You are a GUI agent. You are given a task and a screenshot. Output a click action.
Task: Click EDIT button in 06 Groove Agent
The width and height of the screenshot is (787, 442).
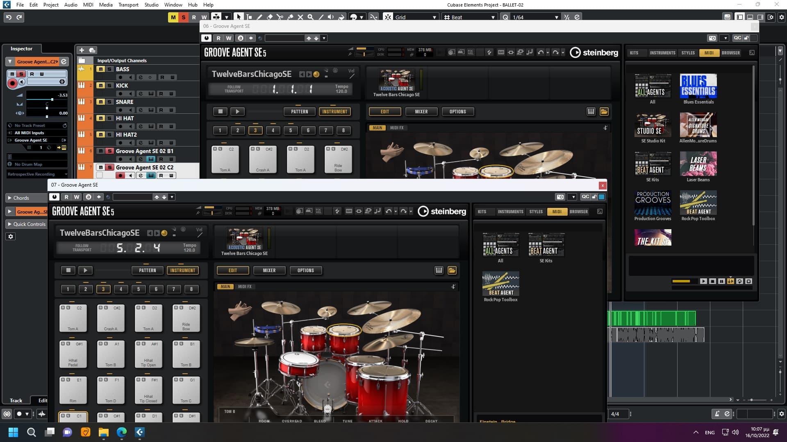(x=385, y=111)
